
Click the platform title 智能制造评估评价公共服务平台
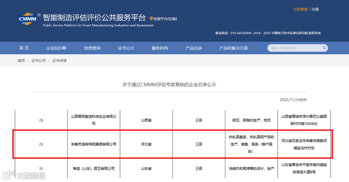94,17
